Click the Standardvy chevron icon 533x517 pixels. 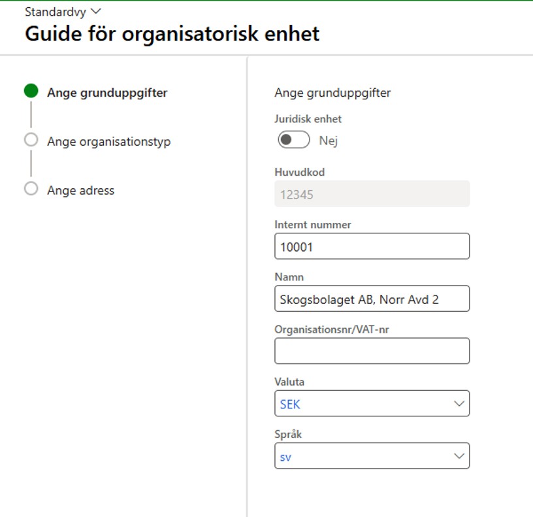(x=96, y=11)
